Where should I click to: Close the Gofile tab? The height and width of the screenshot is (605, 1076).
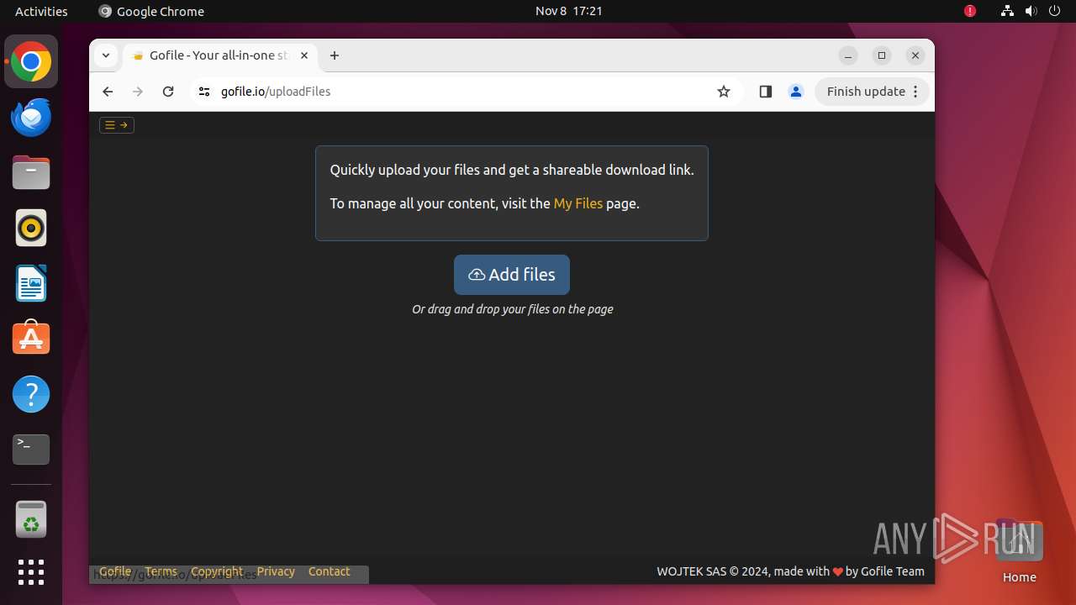pyautogui.click(x=304, y=55)
